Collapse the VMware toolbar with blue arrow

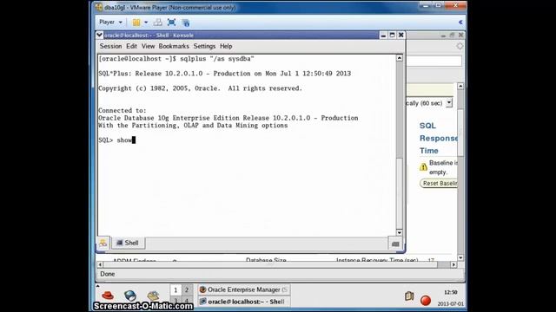pos(460,23)
